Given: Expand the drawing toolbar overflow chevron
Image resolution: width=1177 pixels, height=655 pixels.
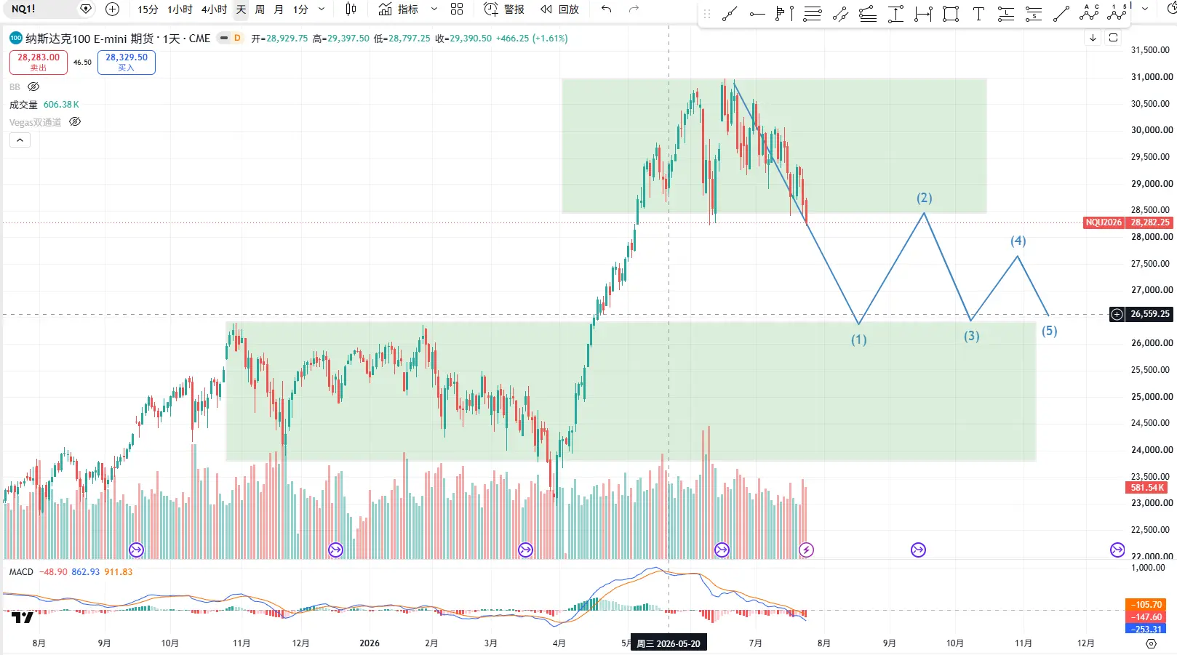Looking at the screenshot, I should (1145, 9).
